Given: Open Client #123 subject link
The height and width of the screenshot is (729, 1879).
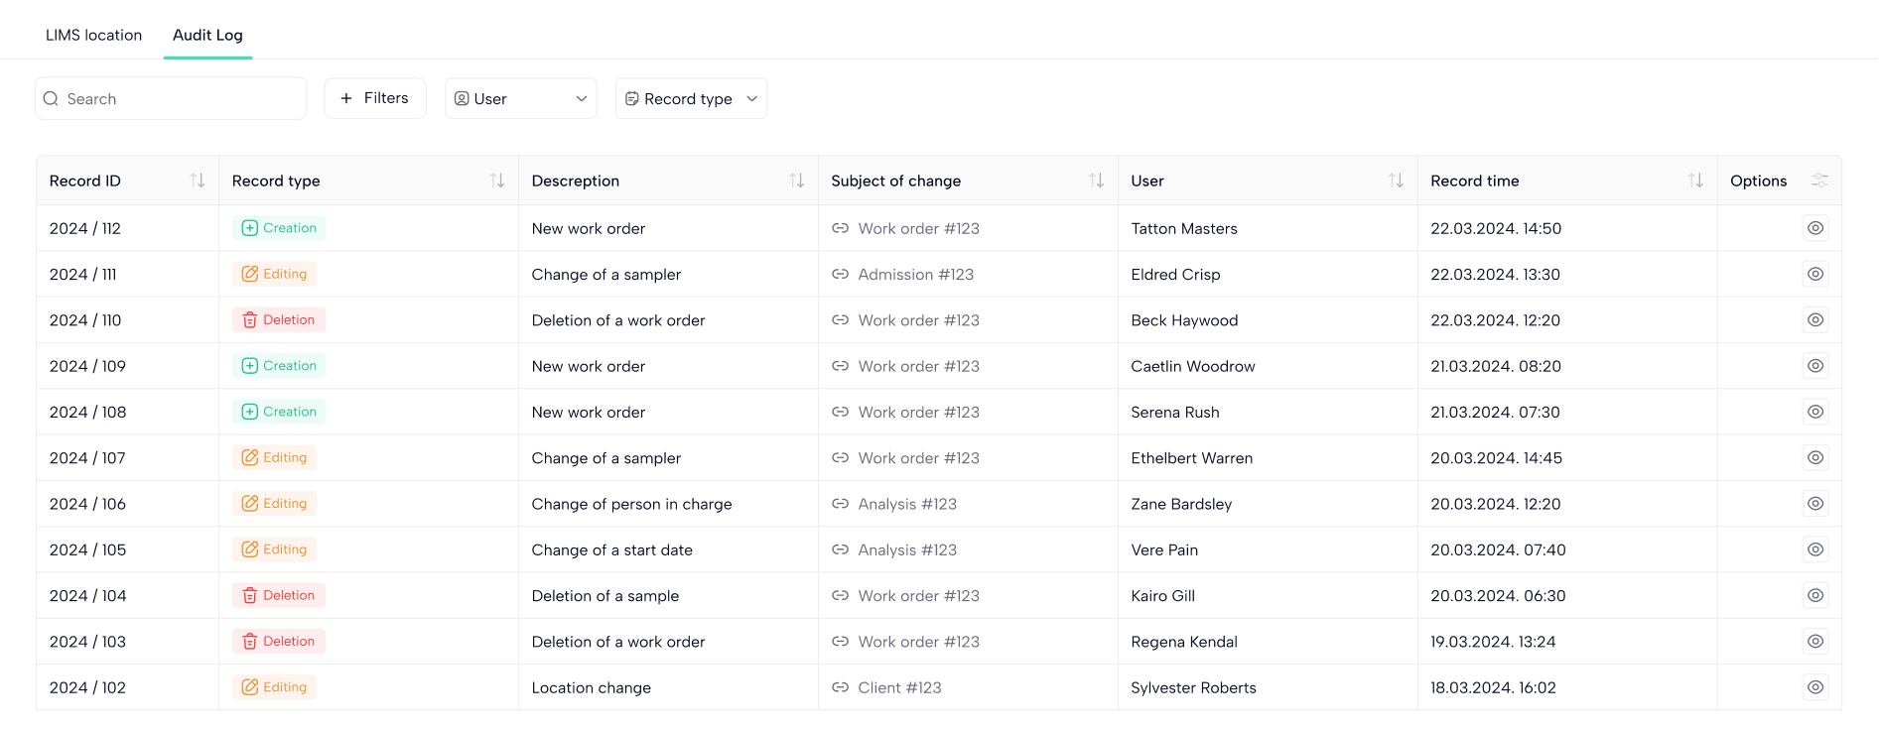Looking at the screenshot, I should click(x=898, y=687).
